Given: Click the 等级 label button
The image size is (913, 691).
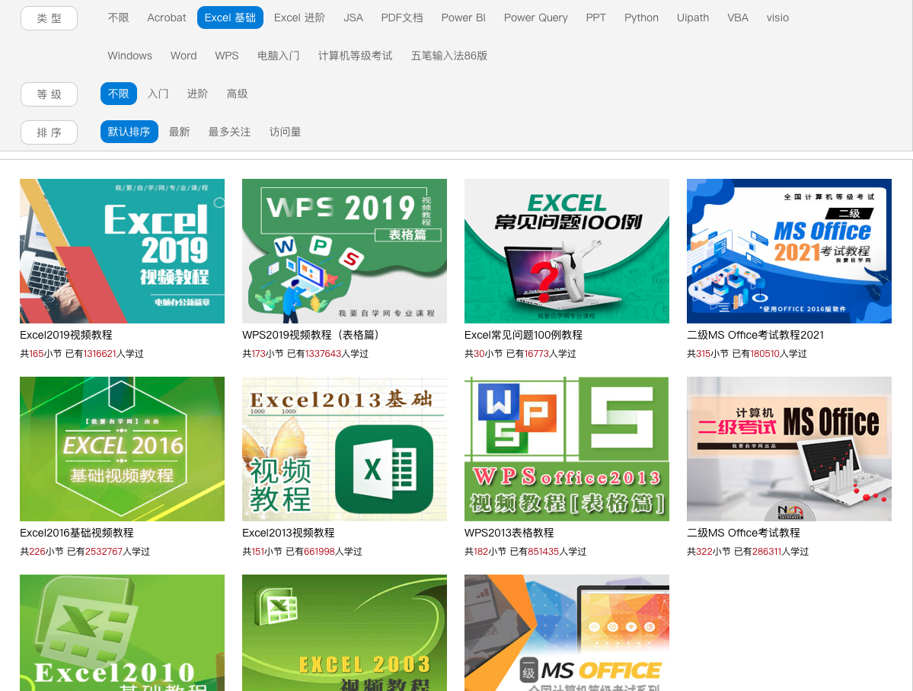Looking at the screenshot, I should click(x=49, y=94).
